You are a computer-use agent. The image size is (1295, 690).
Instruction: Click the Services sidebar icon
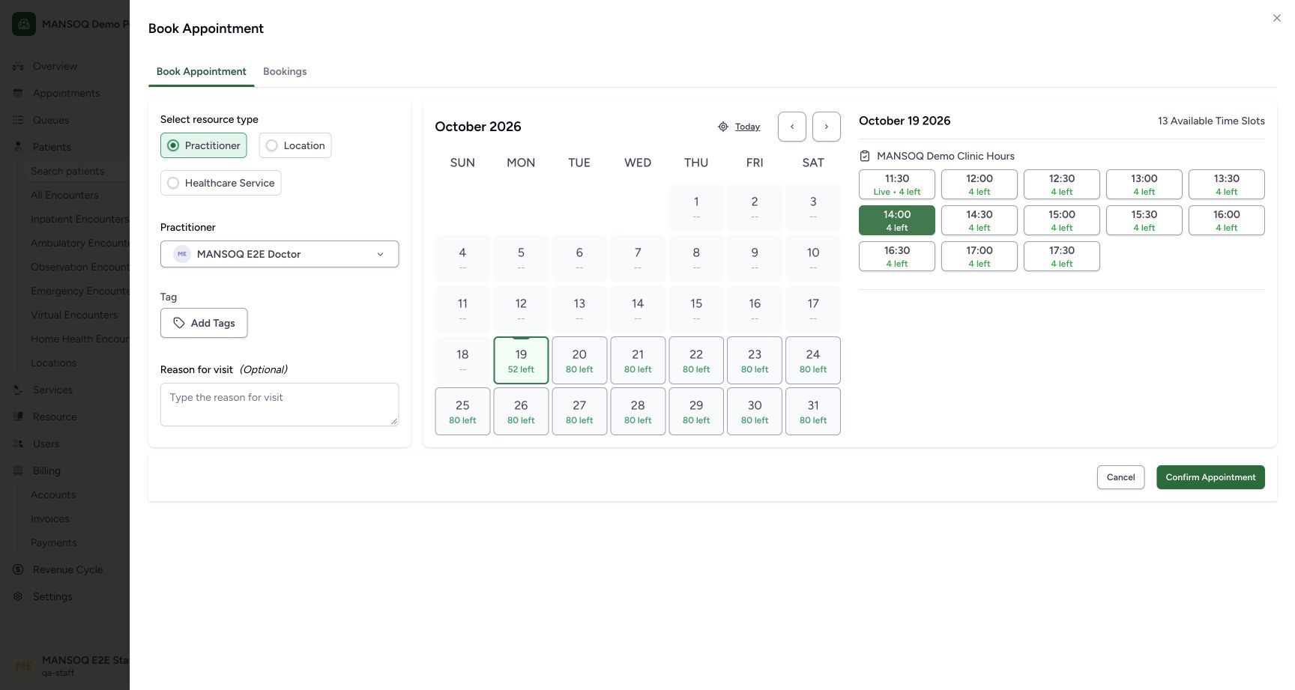(x=18, y=390)
